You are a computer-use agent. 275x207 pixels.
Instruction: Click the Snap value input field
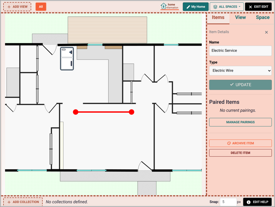tap(228, 202)
